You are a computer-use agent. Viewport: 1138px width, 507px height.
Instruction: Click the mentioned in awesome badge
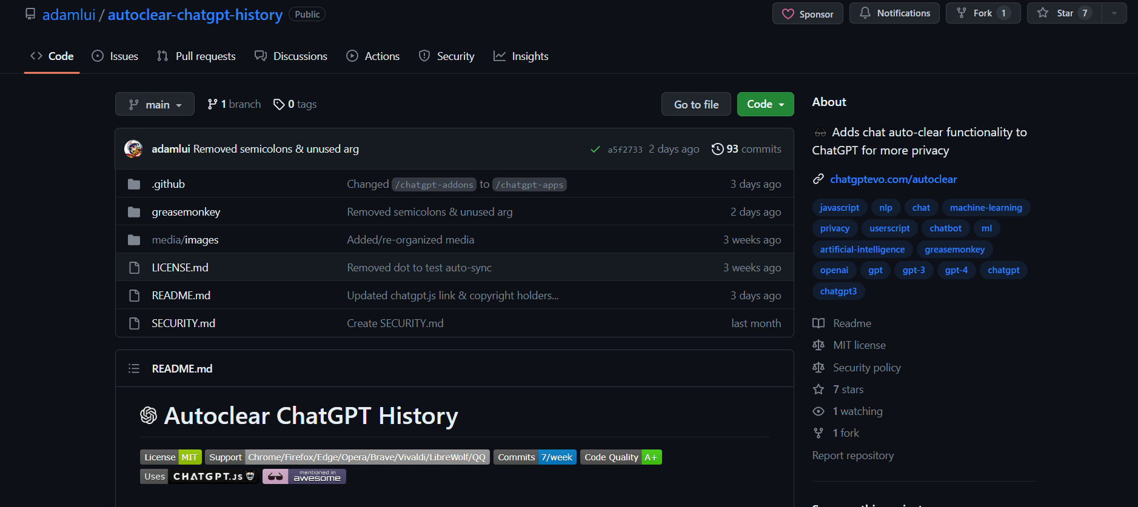click(x=304, y=477)
